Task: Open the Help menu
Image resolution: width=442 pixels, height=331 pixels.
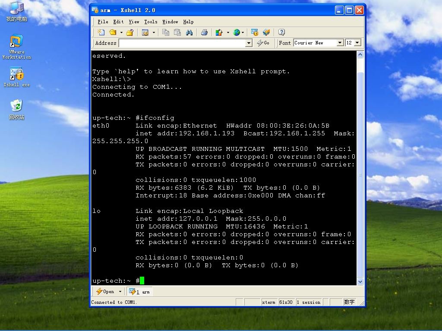Action: pyautogui.click(x=188, y=22)
